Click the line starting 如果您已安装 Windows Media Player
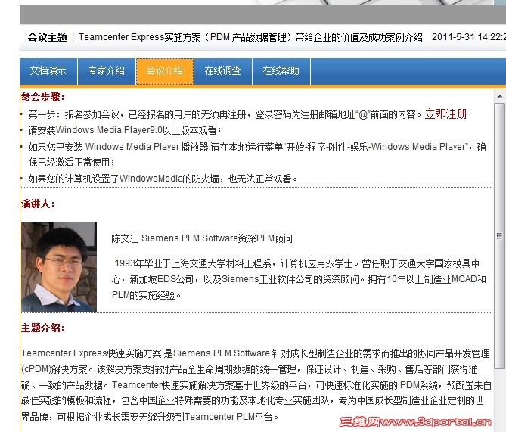506x432 pixels. pyautogui.click(x=257, y=147)
